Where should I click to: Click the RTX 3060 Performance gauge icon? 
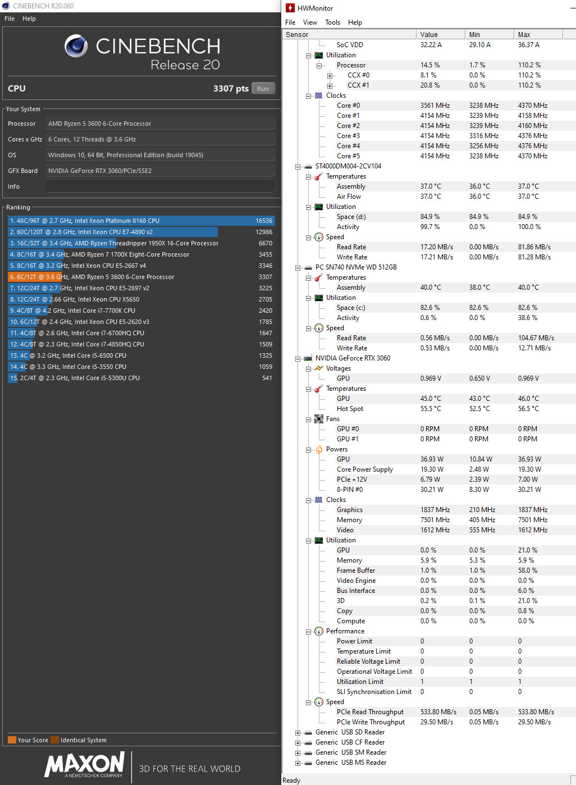319,631
